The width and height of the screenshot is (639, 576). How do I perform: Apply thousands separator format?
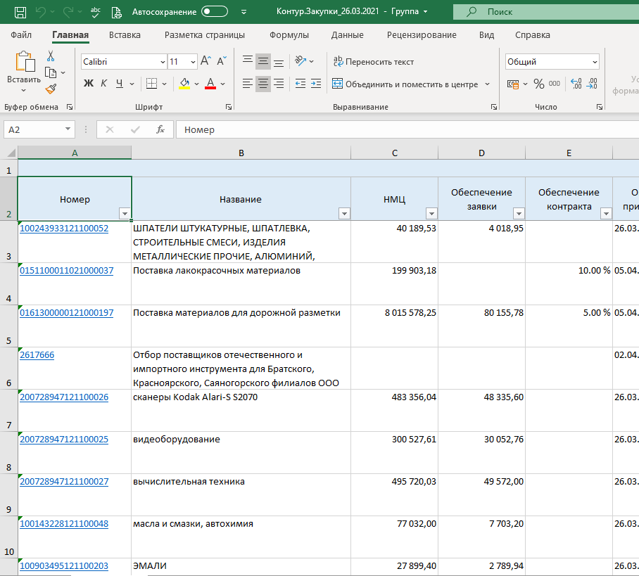pos(555,84)
